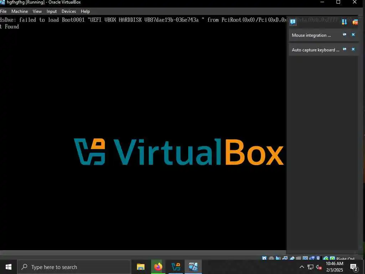Open the Machine menu
The image size is (365, 274).
click(20, 11)
